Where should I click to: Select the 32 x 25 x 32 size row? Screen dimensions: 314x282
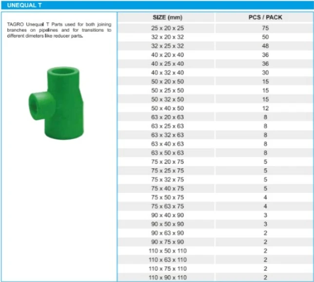167,46
